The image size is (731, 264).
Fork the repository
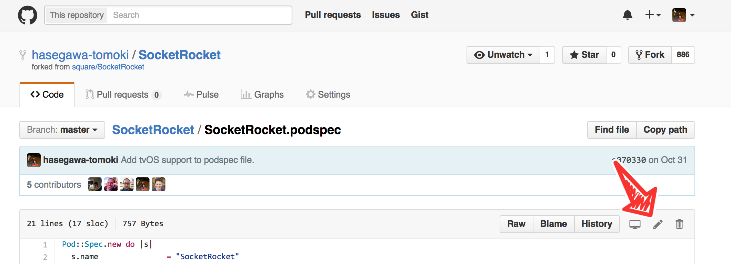coord(650,55)
